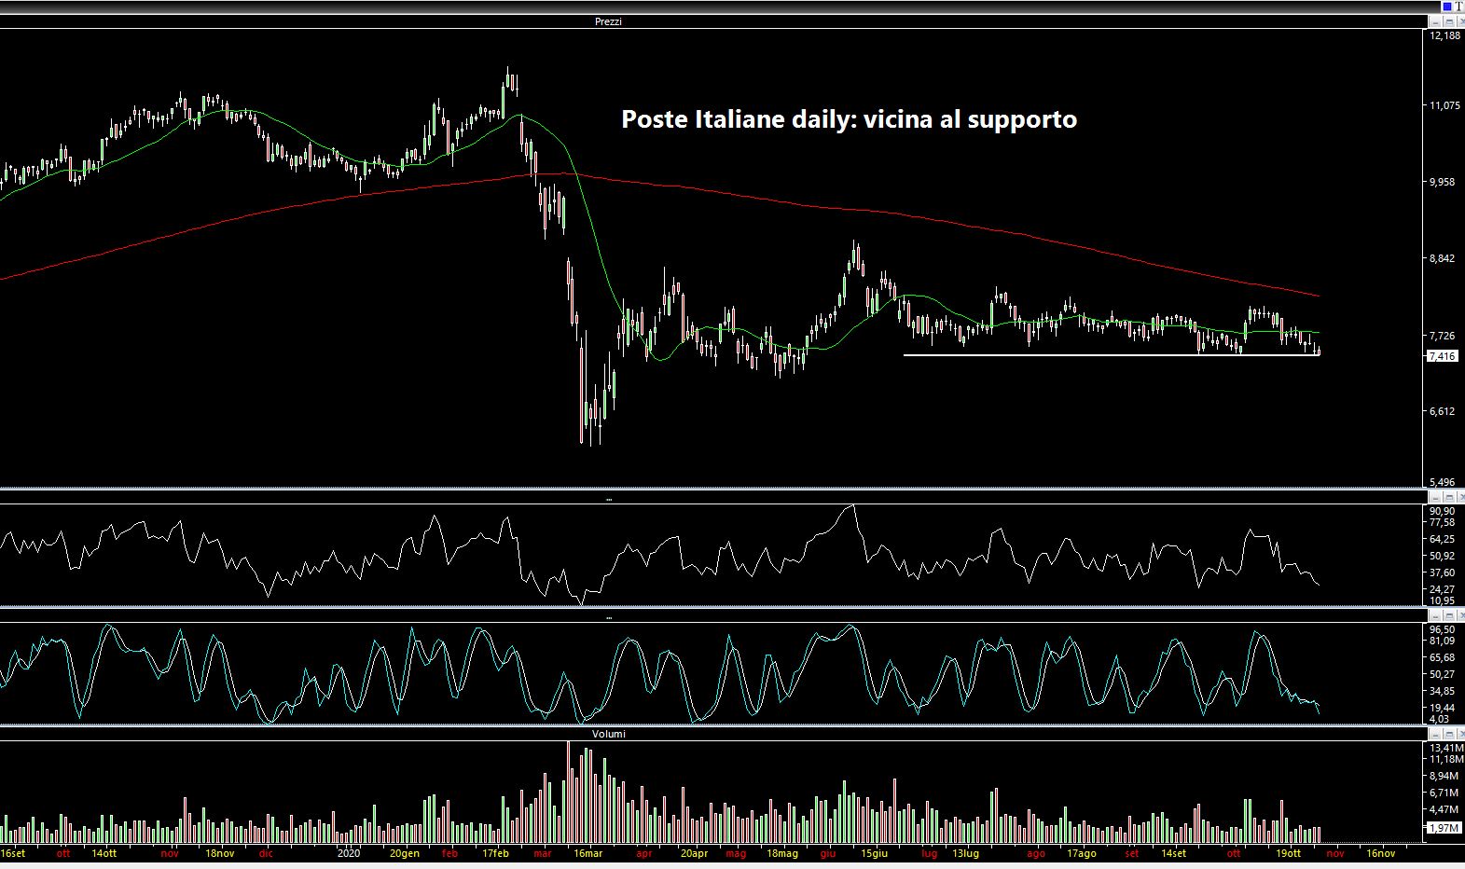This screenshot has height=869, width=1465.
Task: Click the 14set date label
Action: 1173,853
